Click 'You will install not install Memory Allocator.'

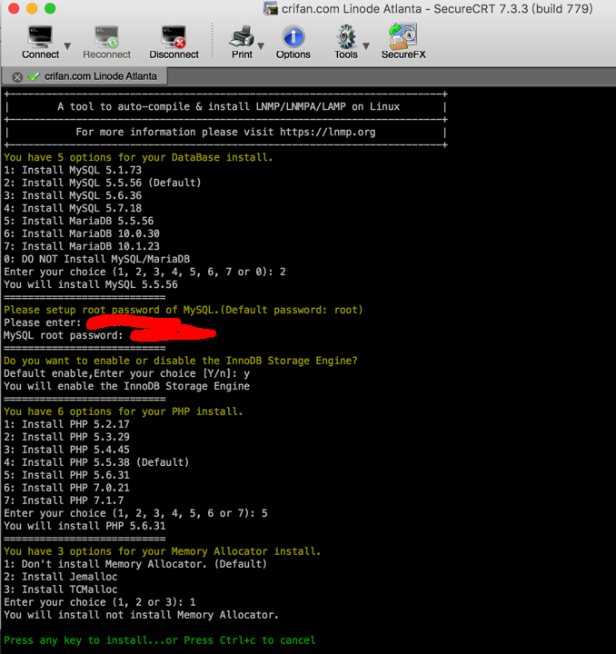[141, 615]
